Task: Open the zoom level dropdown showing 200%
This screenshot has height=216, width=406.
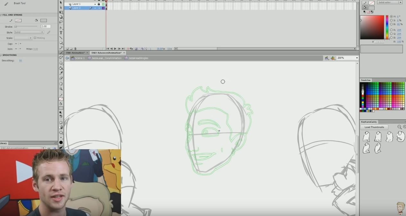Action: click(357, 58)
